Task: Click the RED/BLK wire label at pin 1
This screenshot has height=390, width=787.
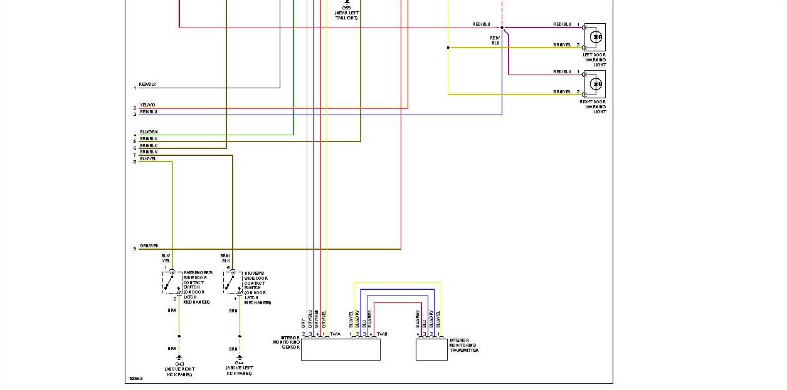Action: [x=147, y=85]
